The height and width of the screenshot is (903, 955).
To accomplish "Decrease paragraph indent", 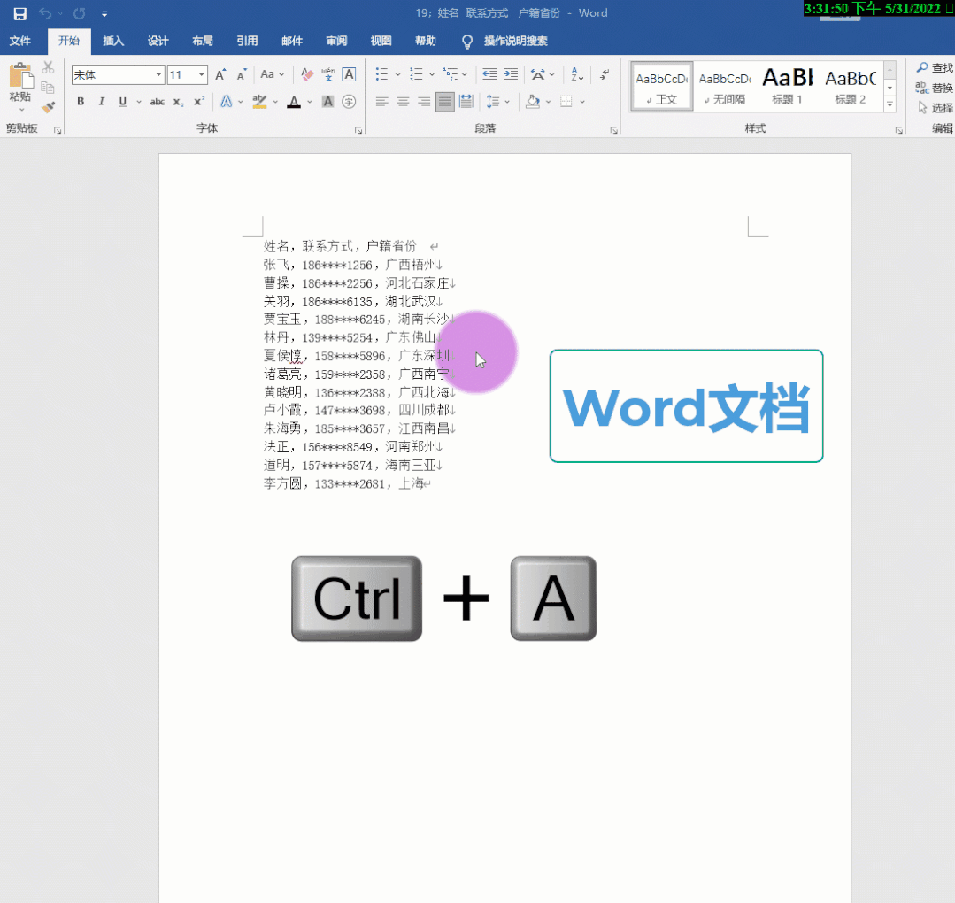I will point(489,74).
